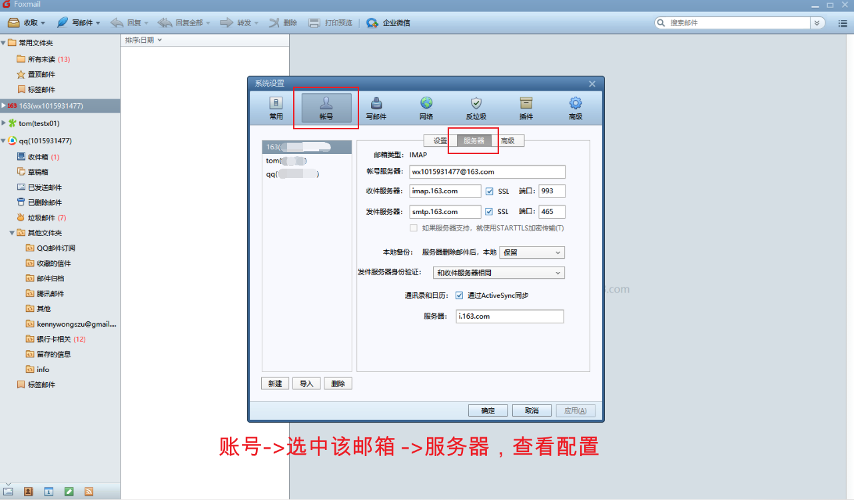Click the 导入 button

306,383
